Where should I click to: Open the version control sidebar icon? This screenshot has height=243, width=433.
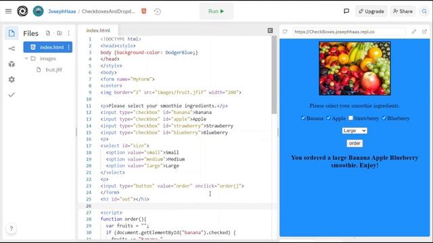(12, 49)
